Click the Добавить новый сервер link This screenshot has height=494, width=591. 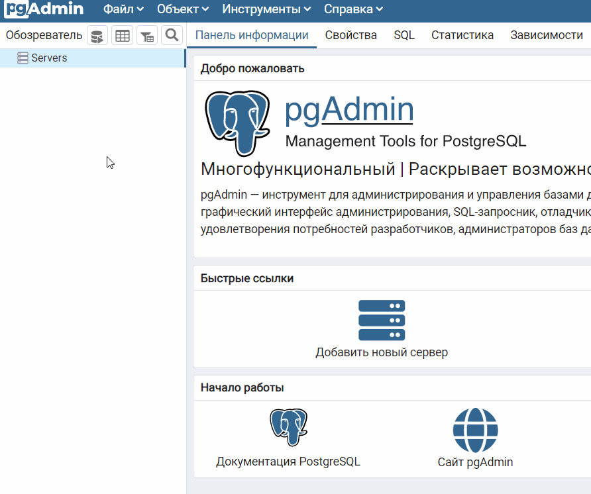coord(382,352)
